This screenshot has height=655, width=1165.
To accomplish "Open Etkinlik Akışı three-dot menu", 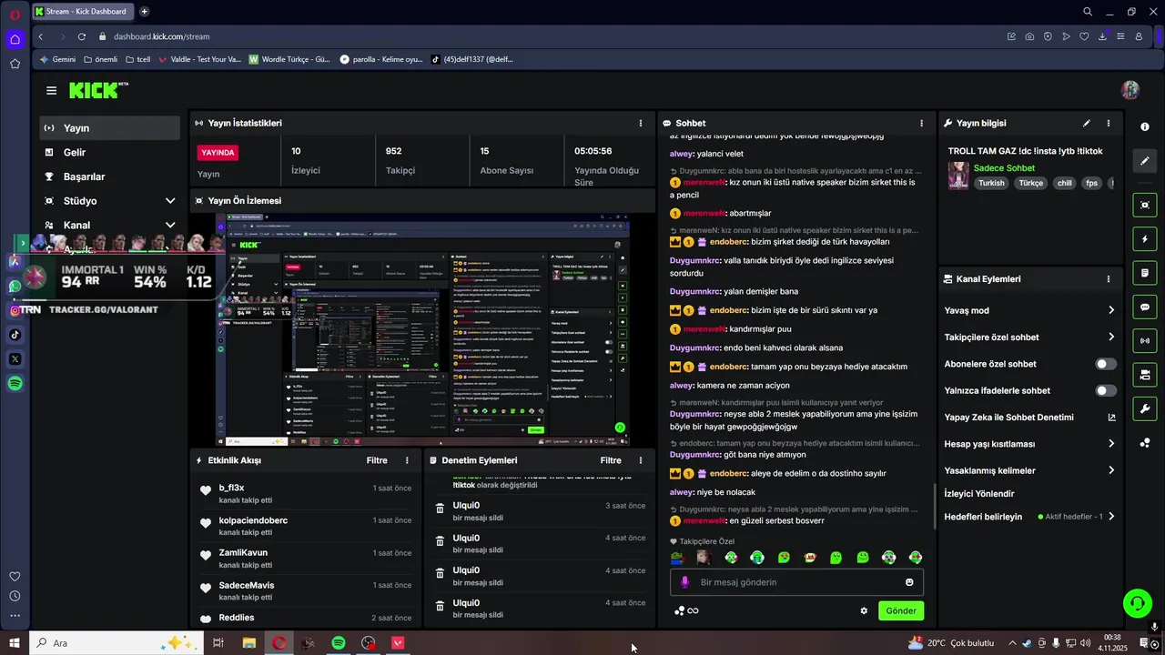I will (407, 460).
